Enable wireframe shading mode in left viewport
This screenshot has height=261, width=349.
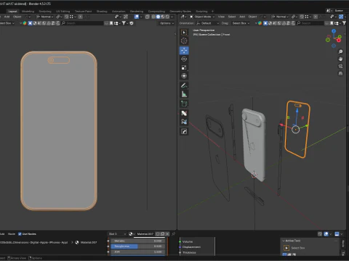tap(153, 17)
